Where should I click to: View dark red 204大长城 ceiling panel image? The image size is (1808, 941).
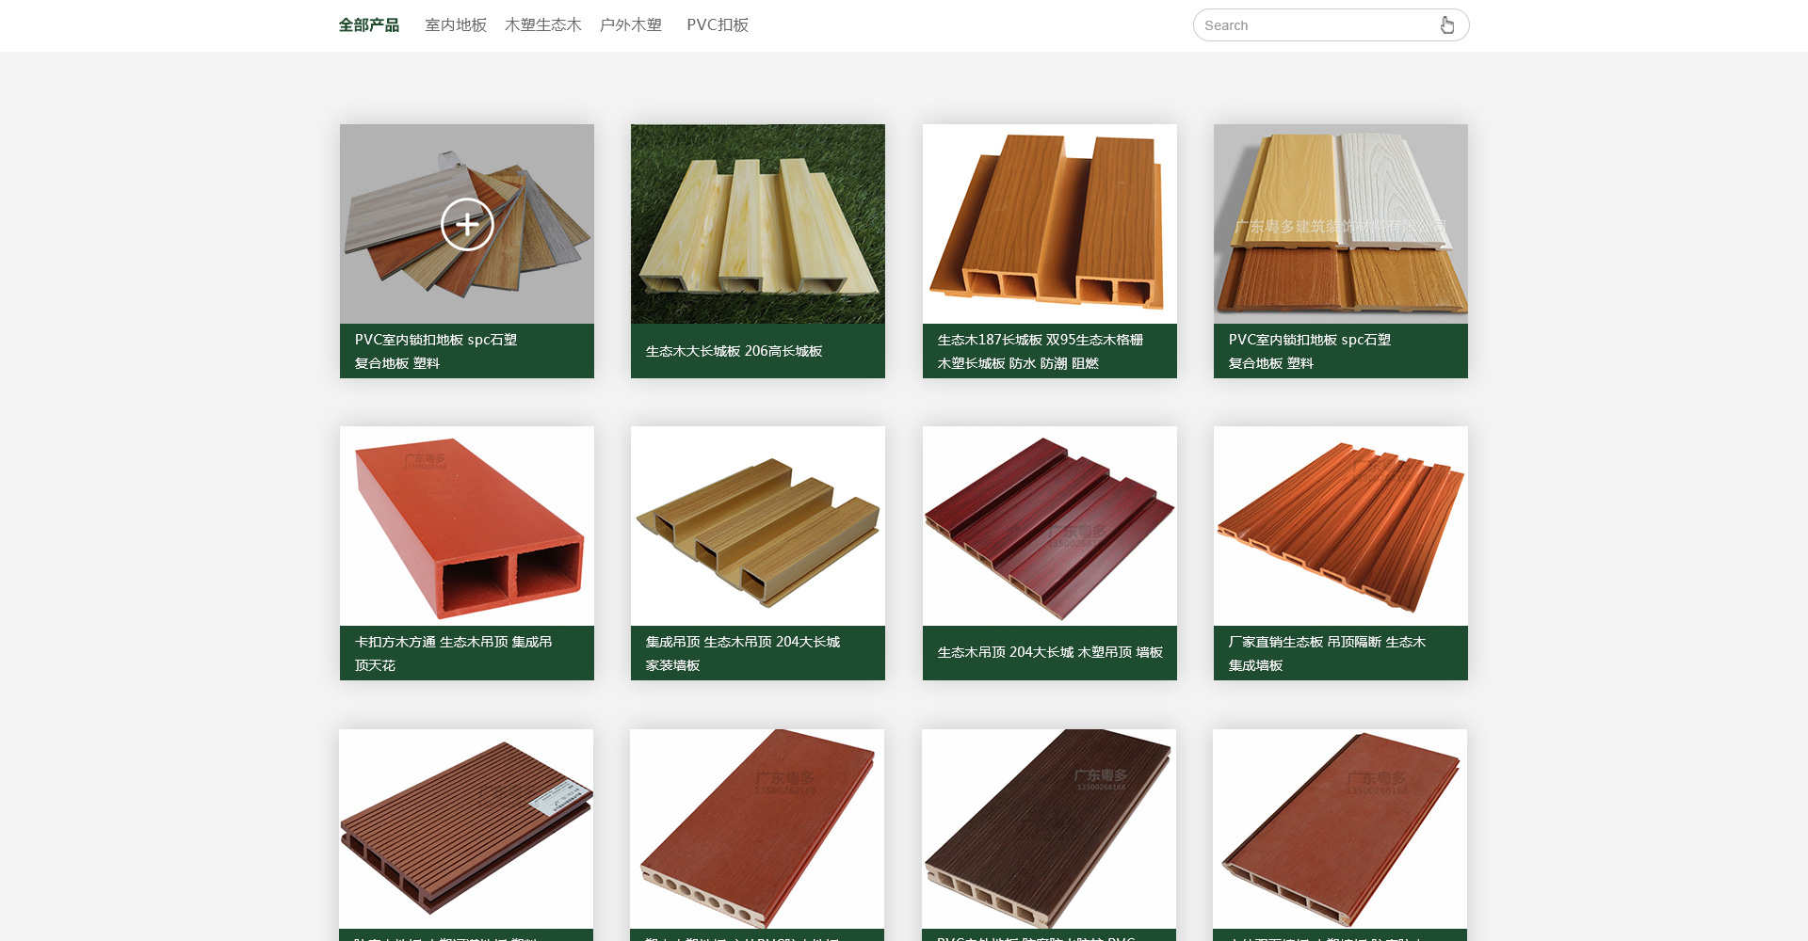pos(1049,526)
